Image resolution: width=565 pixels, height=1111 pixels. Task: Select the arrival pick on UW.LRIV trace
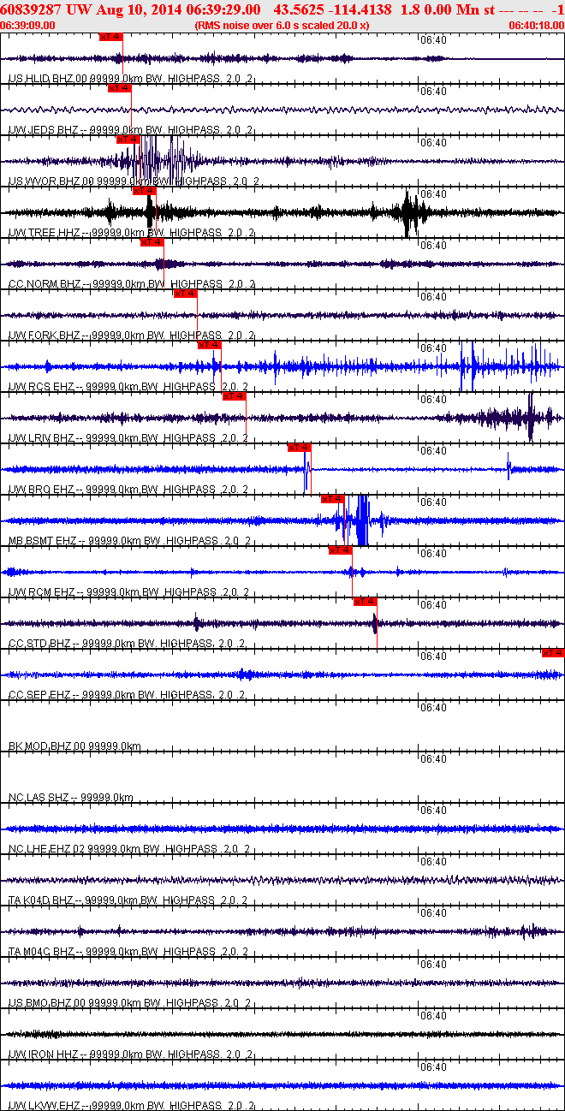tap(235, 396)
